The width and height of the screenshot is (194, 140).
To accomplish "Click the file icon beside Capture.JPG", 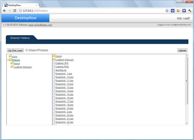I will (54, 63).
